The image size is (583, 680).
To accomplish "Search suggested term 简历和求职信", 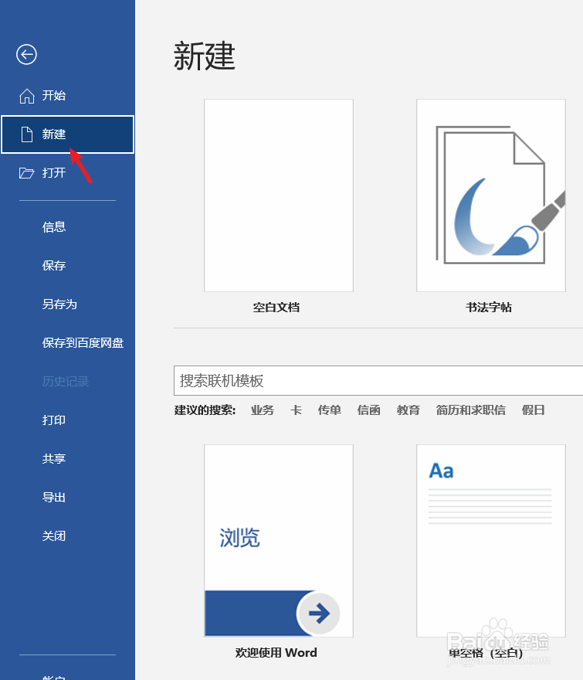I will point(471,410).
